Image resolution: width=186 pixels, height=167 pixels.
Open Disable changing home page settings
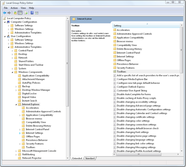click(137, 136)
